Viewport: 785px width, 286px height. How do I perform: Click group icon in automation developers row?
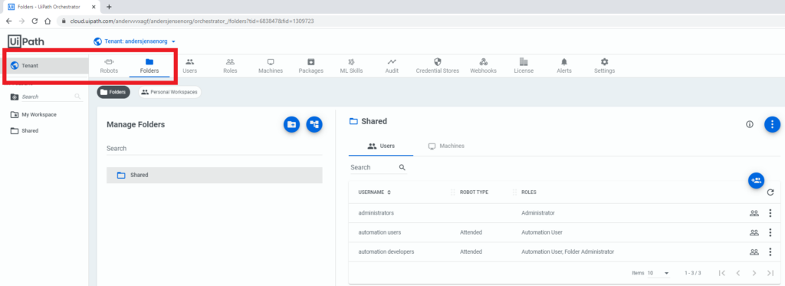[754, 252]
